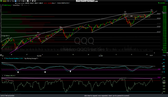Click the net change -0.73 value
168x97 pixels.
(45, 3)
